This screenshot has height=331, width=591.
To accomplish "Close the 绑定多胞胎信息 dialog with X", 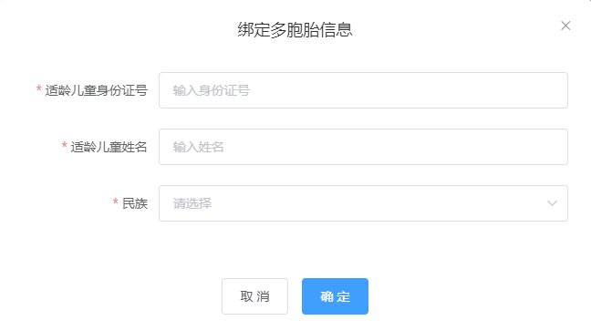I will pos(565,26).
